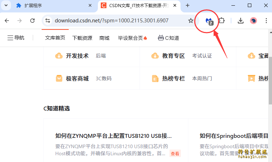272x162 pixels.
Task: Open the 3C数码 sub-link
Action: point(104,79)
